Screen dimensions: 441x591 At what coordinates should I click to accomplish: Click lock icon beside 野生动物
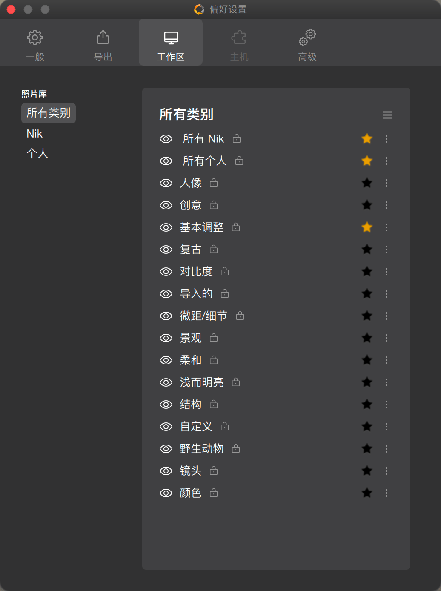tap(236, 449)
